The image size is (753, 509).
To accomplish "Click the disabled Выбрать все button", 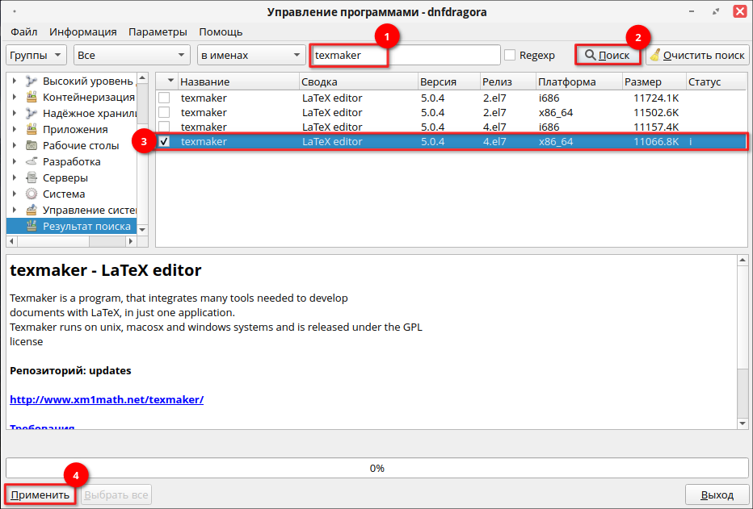I will point(116,494).
